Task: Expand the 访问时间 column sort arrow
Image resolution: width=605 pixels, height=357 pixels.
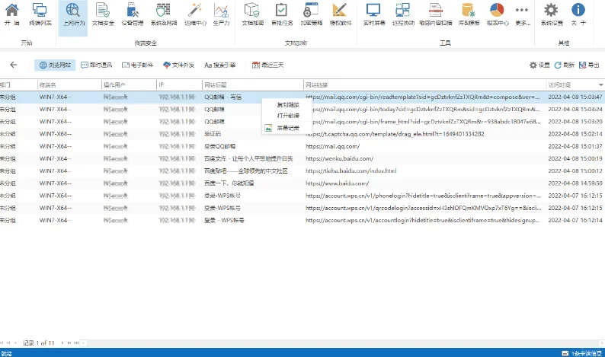Action: (600, 84)
